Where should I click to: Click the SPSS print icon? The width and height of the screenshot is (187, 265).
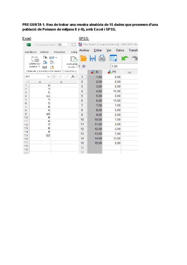point(102,58)
